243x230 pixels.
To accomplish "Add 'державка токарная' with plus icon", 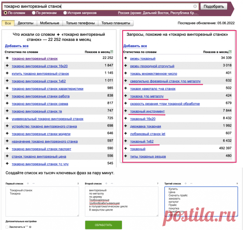I will 126,126.
